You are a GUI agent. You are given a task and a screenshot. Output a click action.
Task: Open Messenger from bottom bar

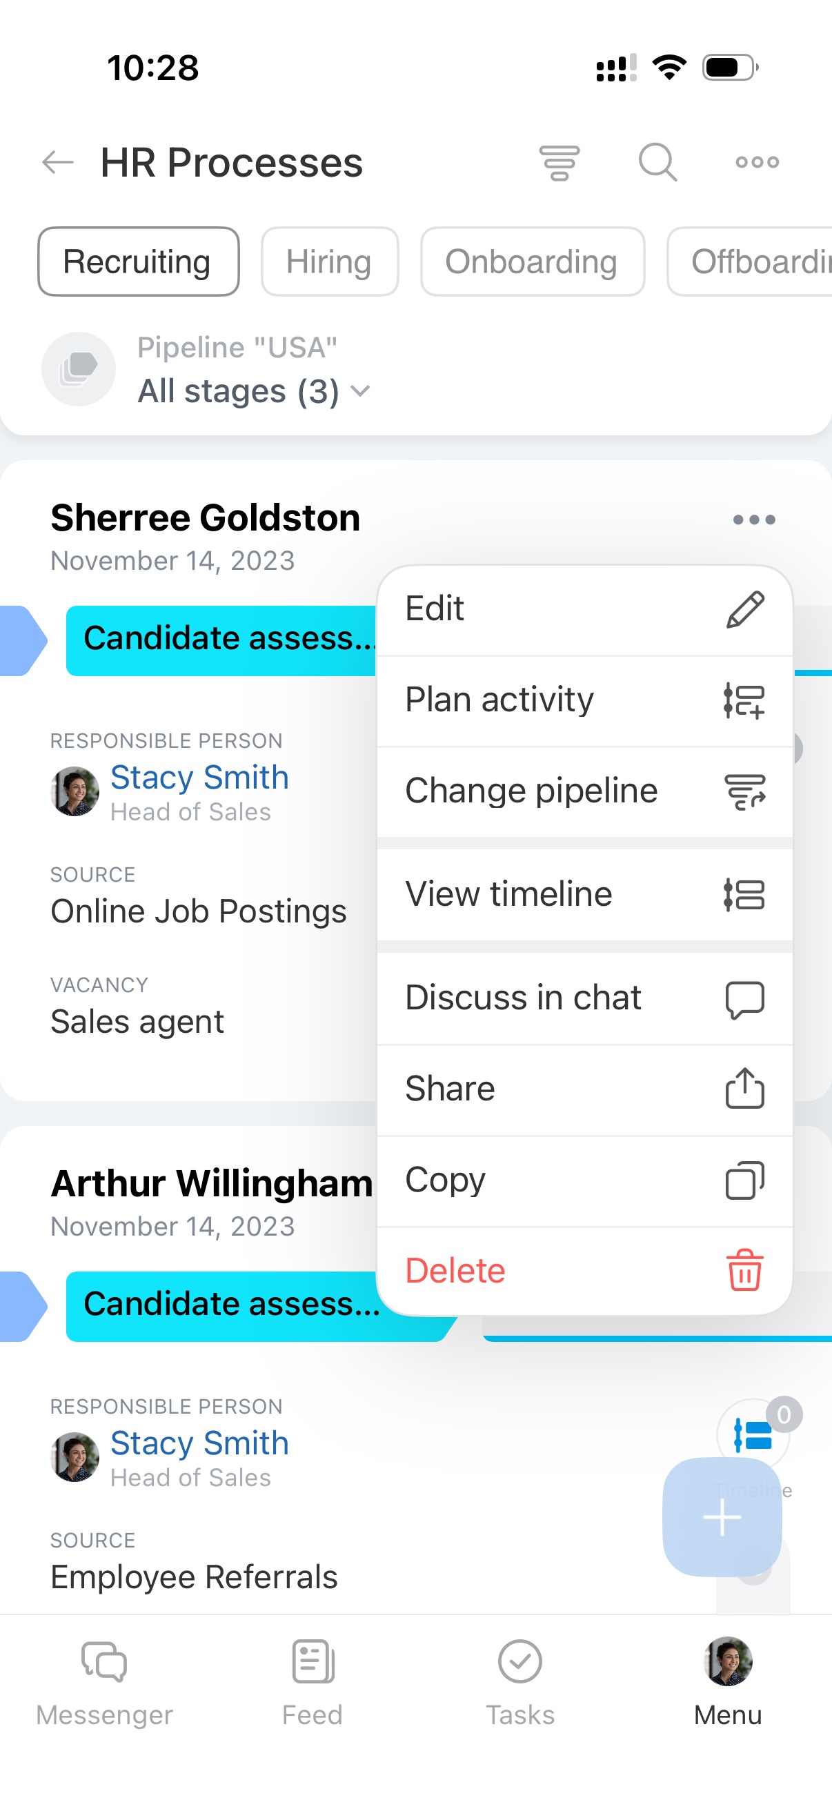[x=104, y=1682]
